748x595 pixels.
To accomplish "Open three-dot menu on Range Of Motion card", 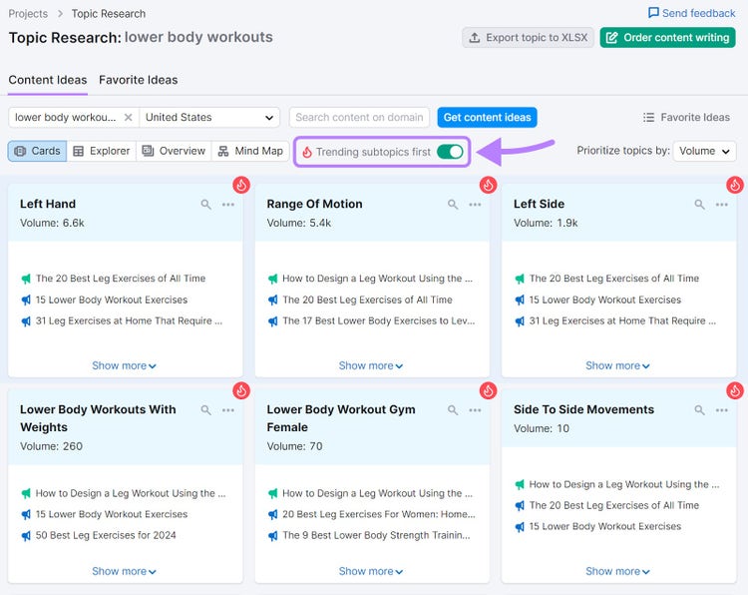I will (475, 205).
